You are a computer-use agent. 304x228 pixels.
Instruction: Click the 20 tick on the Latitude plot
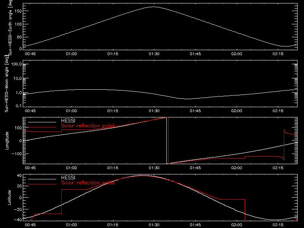pos(19,186)
